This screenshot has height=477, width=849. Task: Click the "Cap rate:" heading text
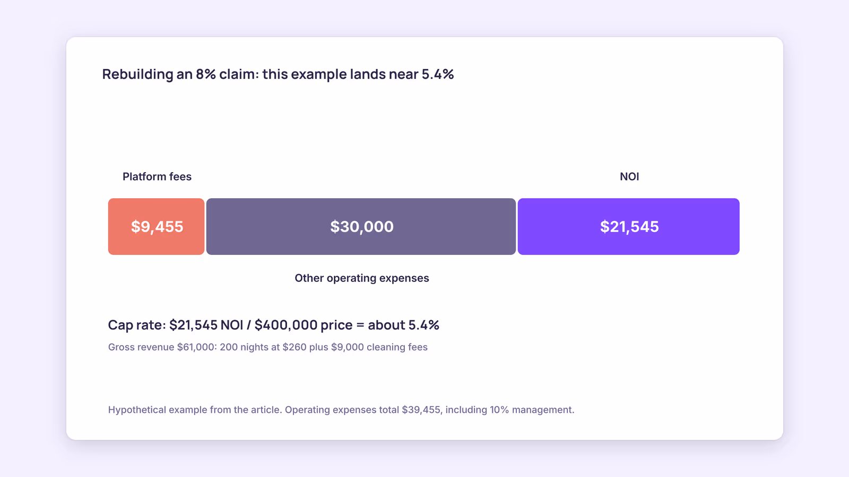coord(137,325)
